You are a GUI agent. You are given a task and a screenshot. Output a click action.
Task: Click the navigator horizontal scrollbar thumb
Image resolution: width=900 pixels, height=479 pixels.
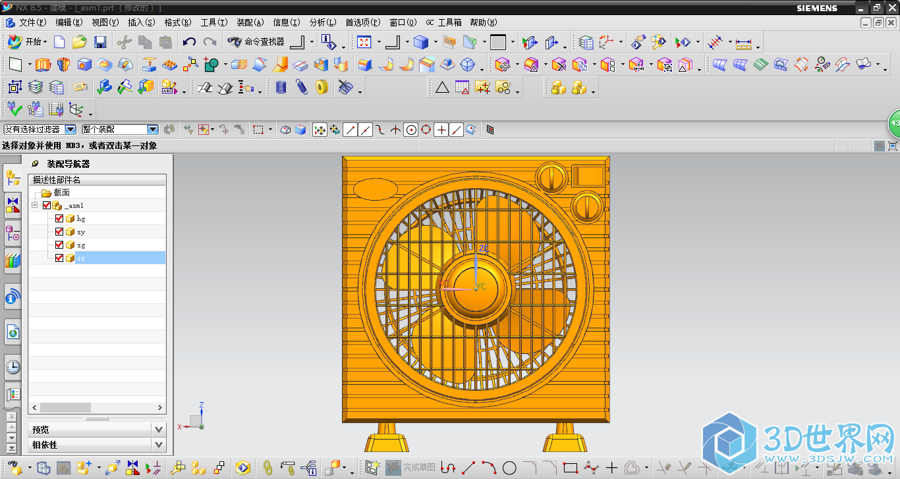pos(65,408)
